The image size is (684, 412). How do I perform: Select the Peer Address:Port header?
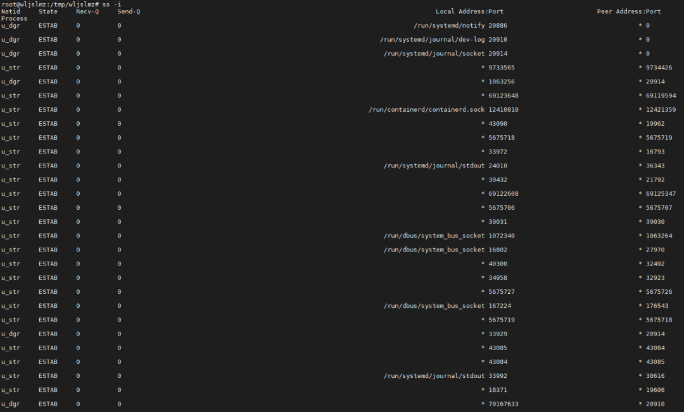(629, 11)
